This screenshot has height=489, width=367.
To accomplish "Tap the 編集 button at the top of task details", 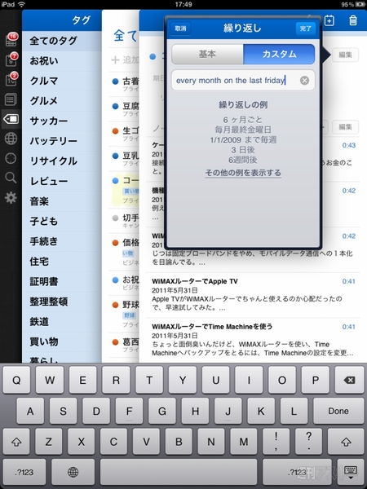I will tap(346, 55).
